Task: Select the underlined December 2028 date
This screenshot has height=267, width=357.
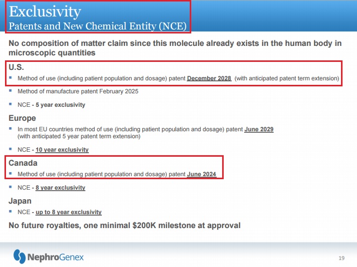Action: (x=209, y=78)
